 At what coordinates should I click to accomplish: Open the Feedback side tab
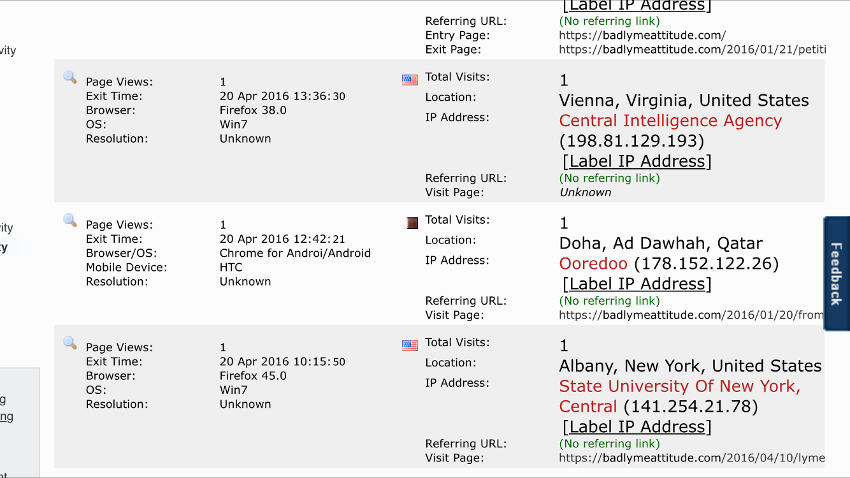[x=837, y=273]
